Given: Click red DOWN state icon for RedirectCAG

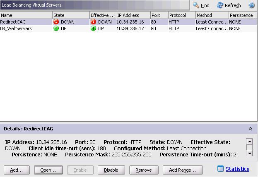Looking at the screenshot, I should (x=56, y=22).
